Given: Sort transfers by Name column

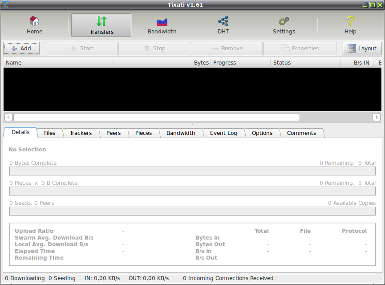Looking at the screenshot, I should [x=58, y=63].
